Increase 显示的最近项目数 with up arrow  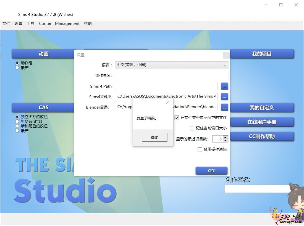[x=225, y=137]
